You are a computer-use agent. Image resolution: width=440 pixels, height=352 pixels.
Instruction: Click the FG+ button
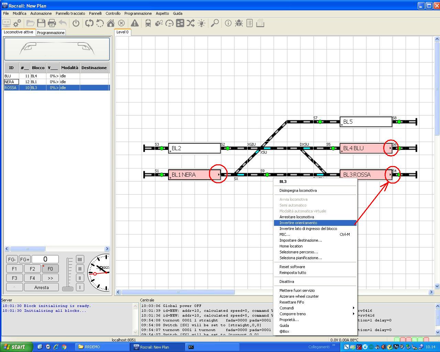24,260
